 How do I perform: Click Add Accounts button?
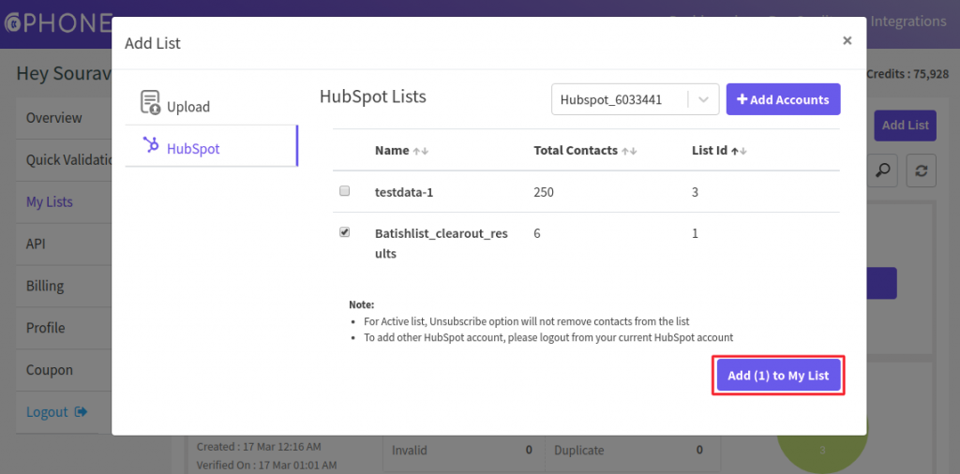click(783, 99)
